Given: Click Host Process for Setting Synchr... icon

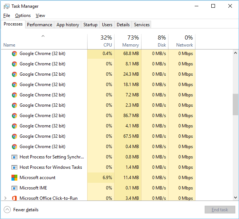Looking at the screenshot, I should point(14,157).
